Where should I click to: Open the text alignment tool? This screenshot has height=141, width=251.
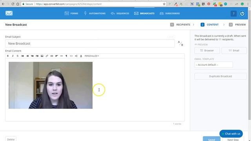[x=56, y=56]
